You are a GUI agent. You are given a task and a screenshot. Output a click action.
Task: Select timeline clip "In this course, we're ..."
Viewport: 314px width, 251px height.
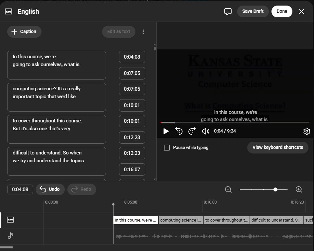coord(136,220)
